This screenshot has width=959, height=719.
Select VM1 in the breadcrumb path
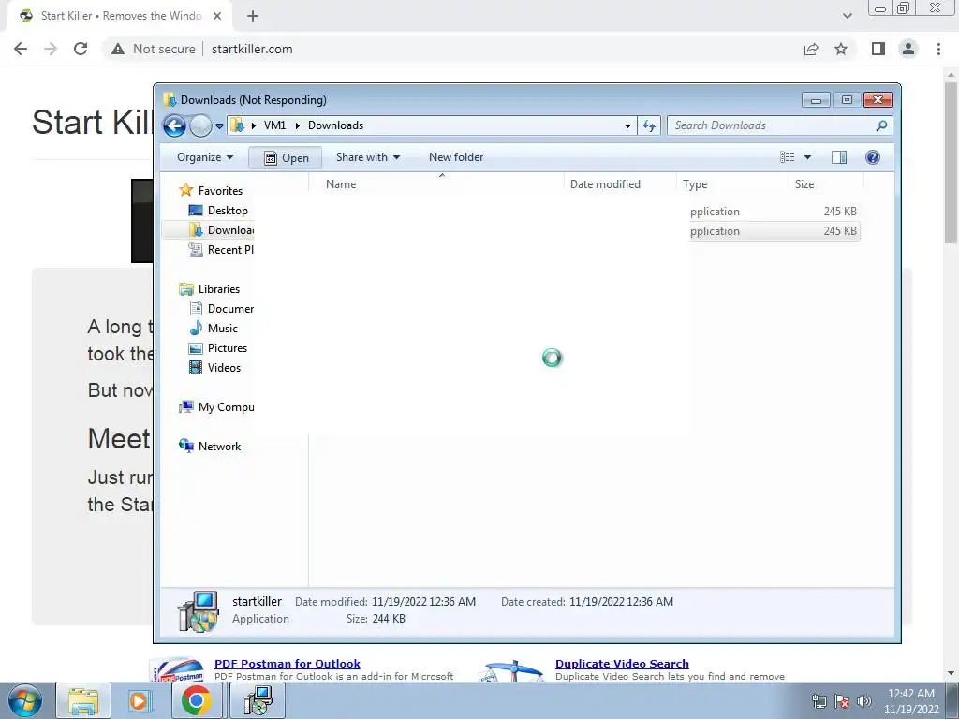tap(274, 125)
